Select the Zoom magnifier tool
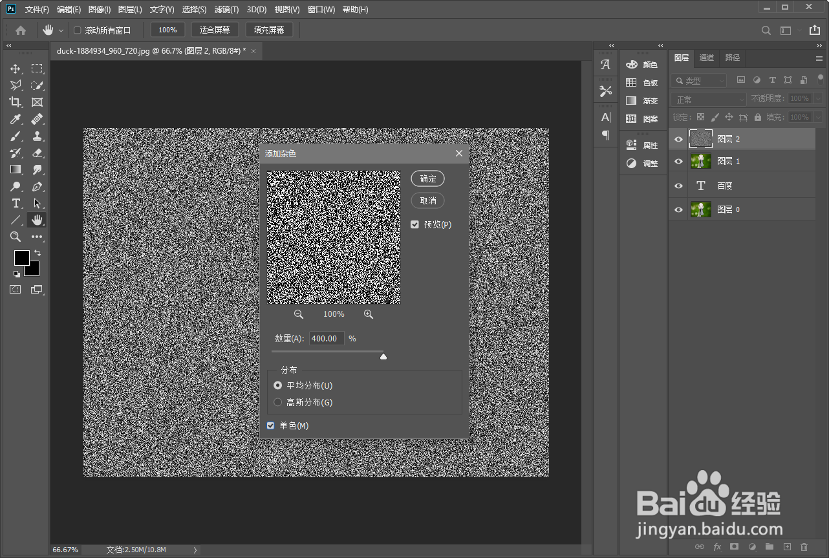The image size is (829, 558). (x=16, y=237)
